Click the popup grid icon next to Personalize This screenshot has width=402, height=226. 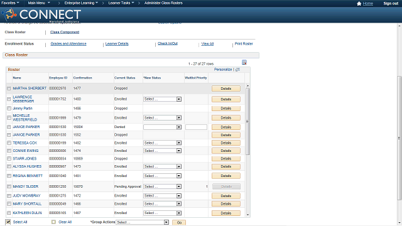pos(237,70)
